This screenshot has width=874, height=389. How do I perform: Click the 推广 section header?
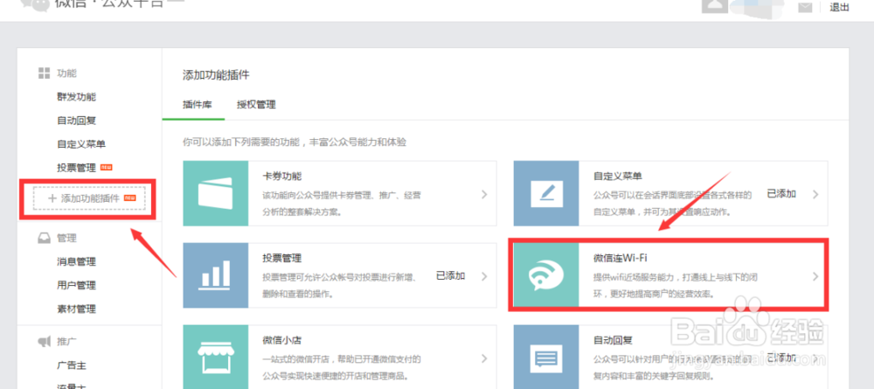pos(66,342)
